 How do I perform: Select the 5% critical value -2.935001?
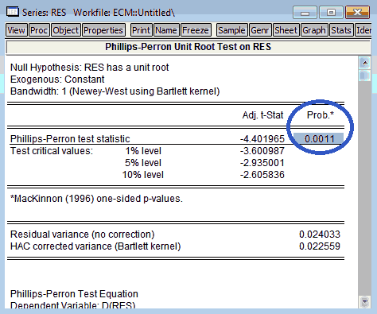262,162
